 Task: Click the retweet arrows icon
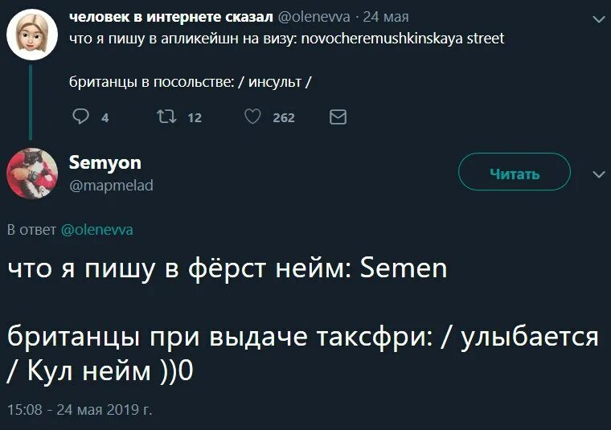tap(165, 117)
